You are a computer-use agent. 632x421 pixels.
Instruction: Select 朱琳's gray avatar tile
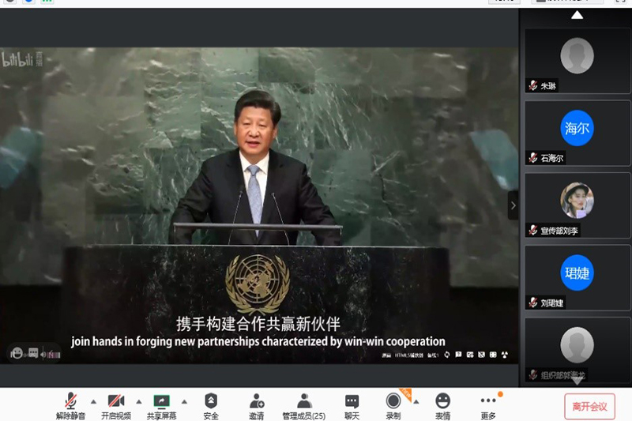pyautogui.click(x=577, y=55)
